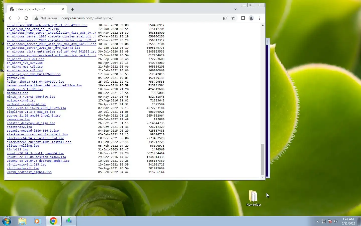Download slitaz-rolling.iso
This screenshot has width=361, height=226.
tap(23, 146)
